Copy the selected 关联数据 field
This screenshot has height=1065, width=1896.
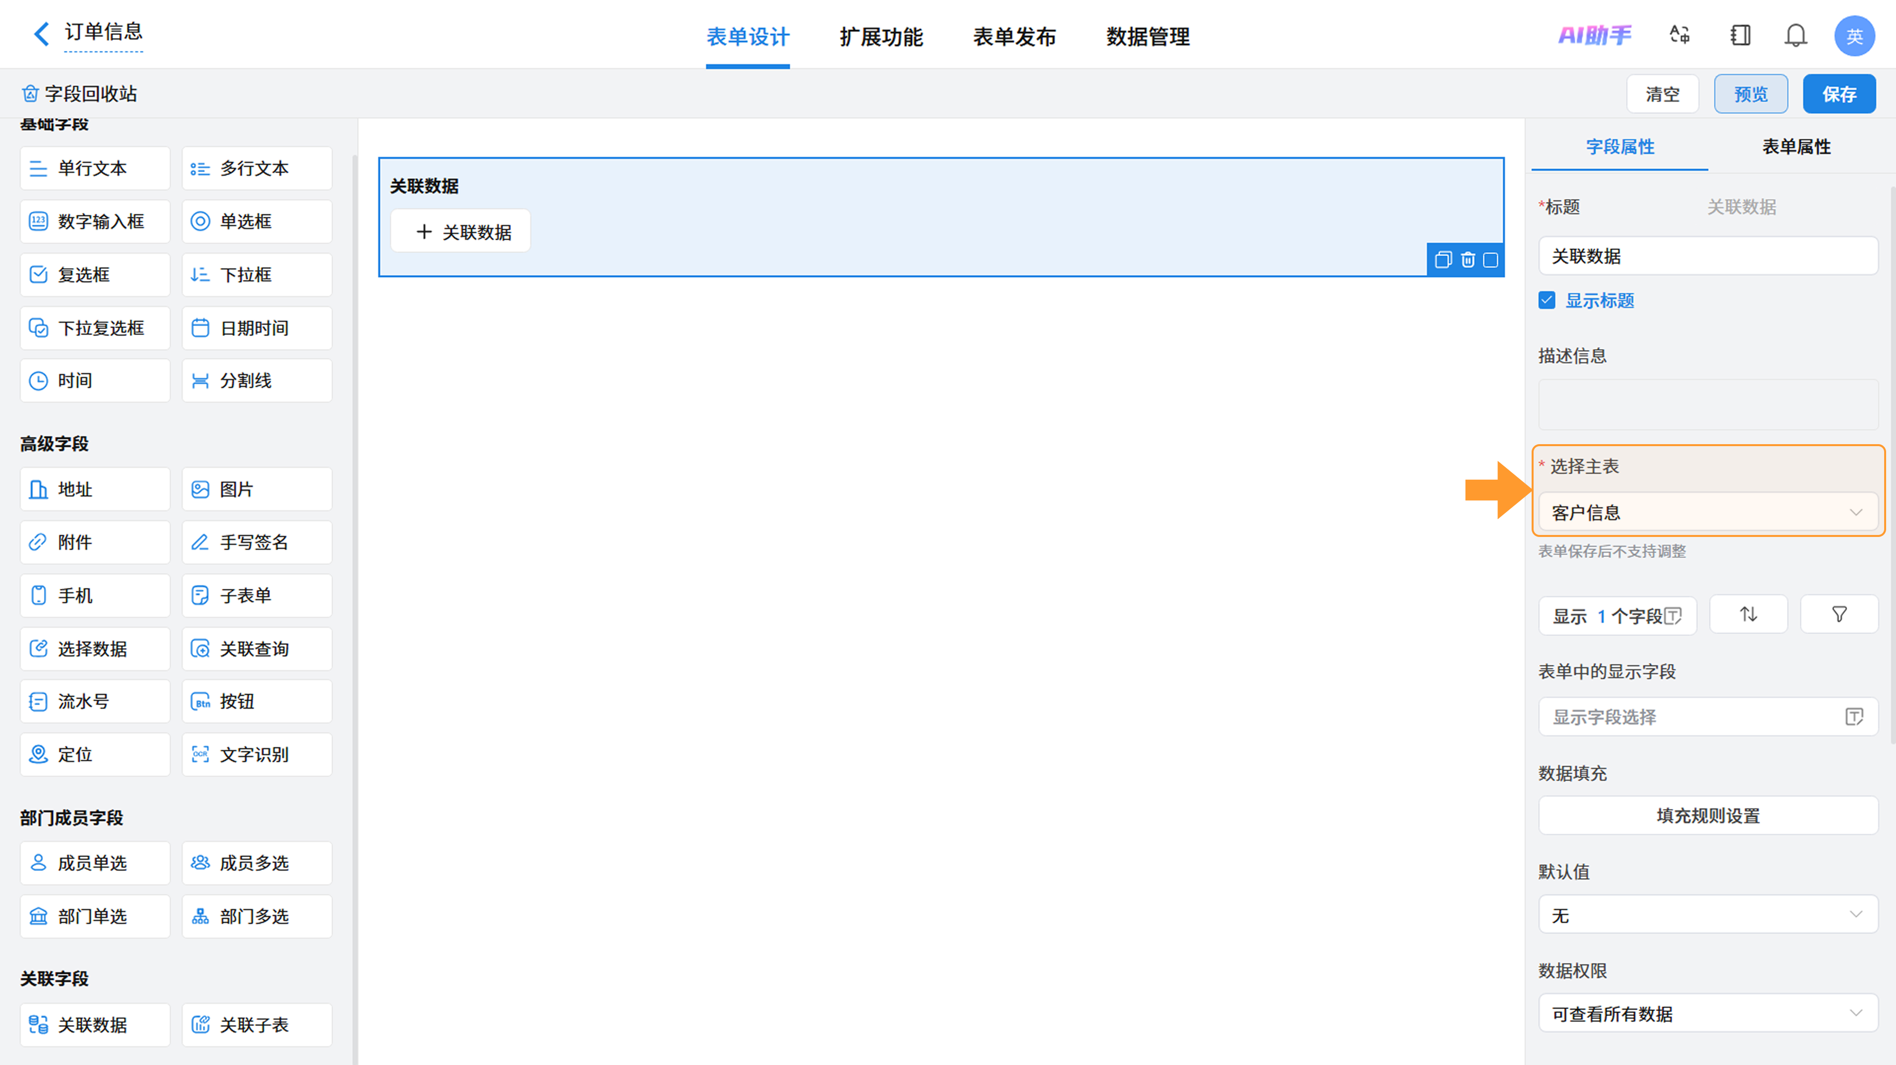[1443, 260]
